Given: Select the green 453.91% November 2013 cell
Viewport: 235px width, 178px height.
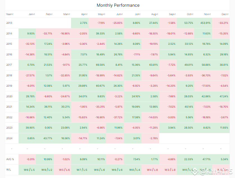Looking at the screenshot, I should pyautogui.click(x=205, y=23).
